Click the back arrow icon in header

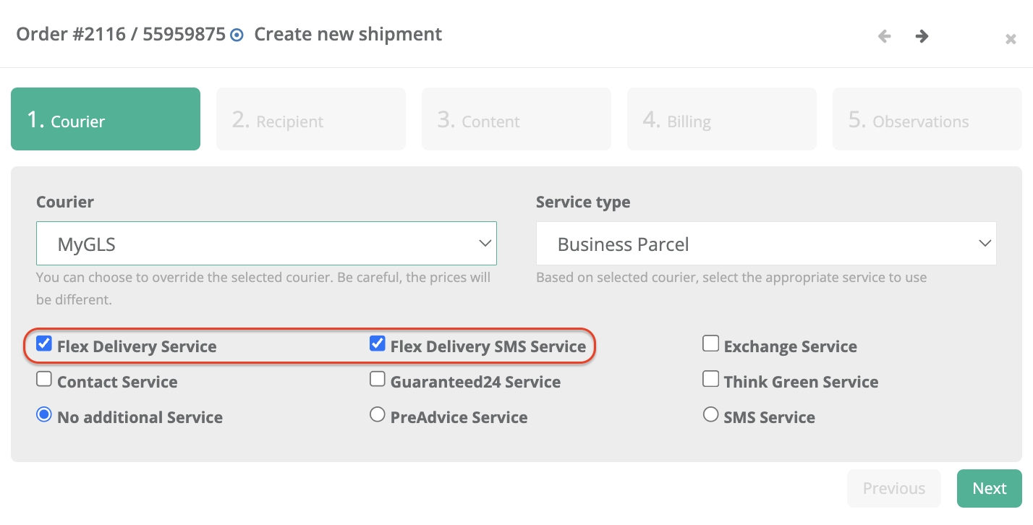tap(884, 36)
